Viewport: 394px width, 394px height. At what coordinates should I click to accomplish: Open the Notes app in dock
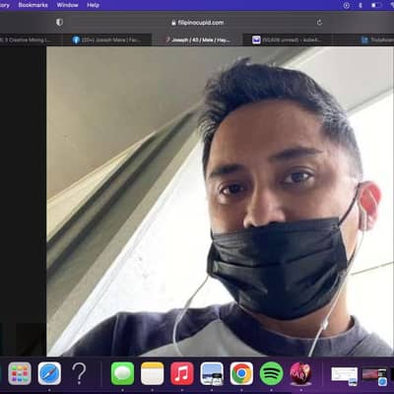[x=153, y=373]
